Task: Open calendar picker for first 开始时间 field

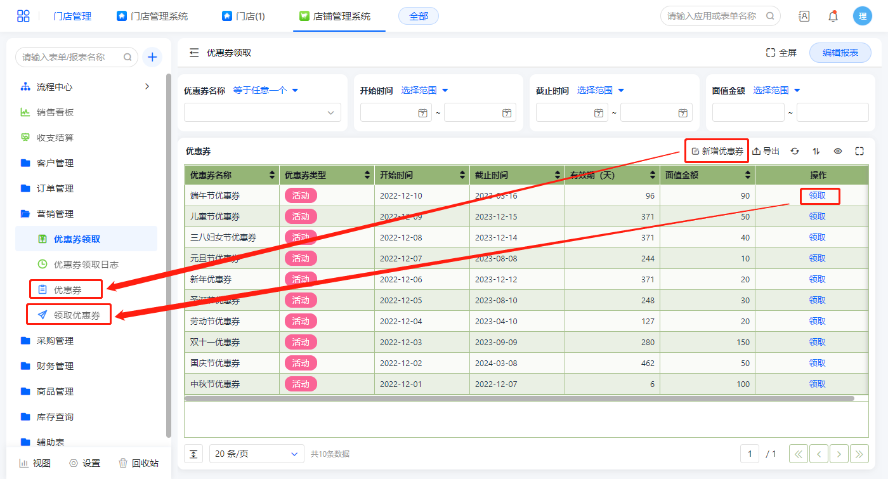Action: coord(422,113)
